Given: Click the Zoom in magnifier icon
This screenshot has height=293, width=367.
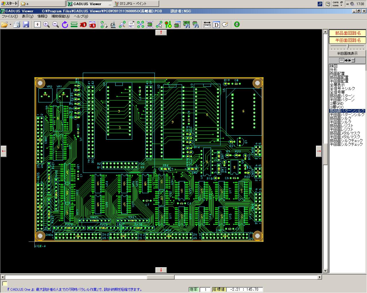Looking at the screenshot, I should tap(46, 25).
